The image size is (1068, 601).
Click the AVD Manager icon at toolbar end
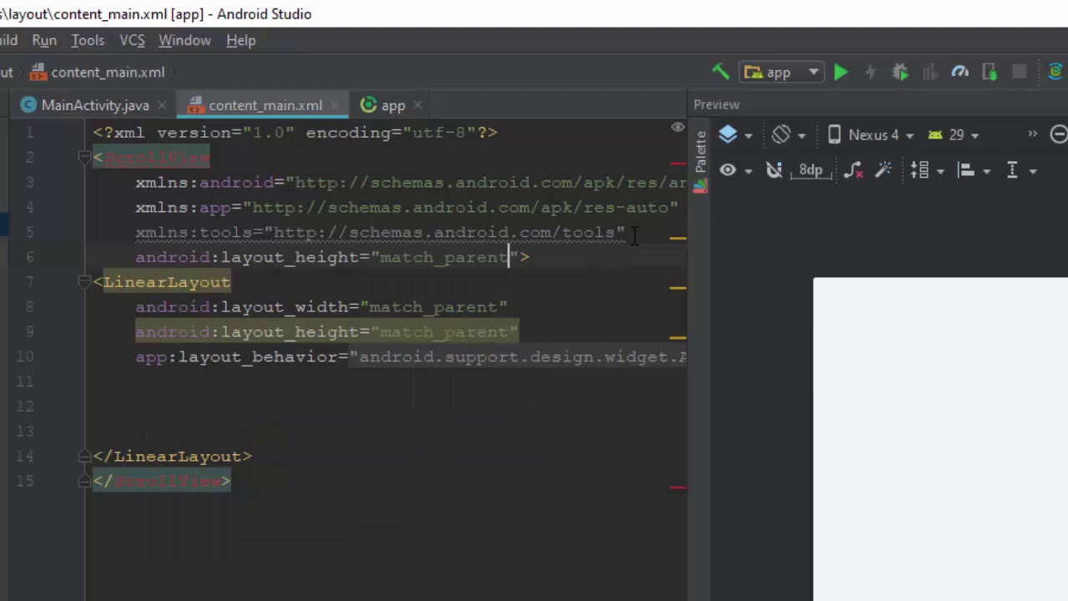pyautogui.click(x=1057, y=73)
